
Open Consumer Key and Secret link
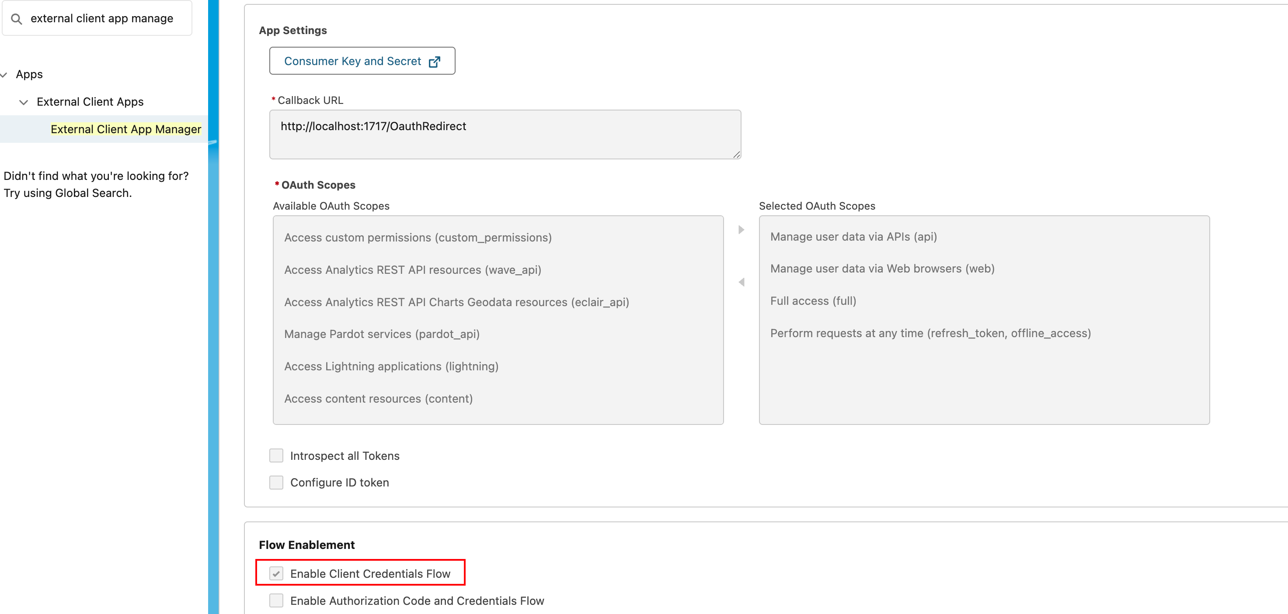352,61
